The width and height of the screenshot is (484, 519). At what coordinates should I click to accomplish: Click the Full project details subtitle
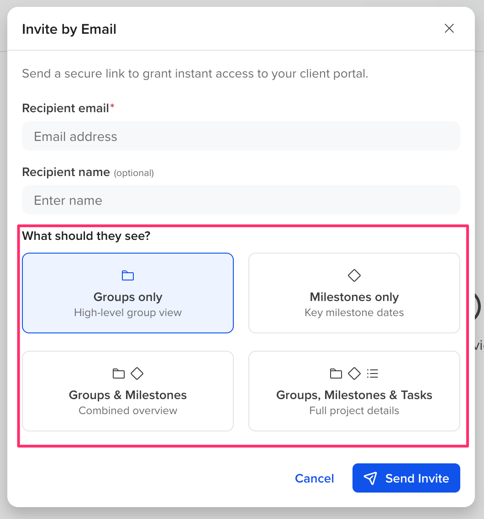[354, 410]
